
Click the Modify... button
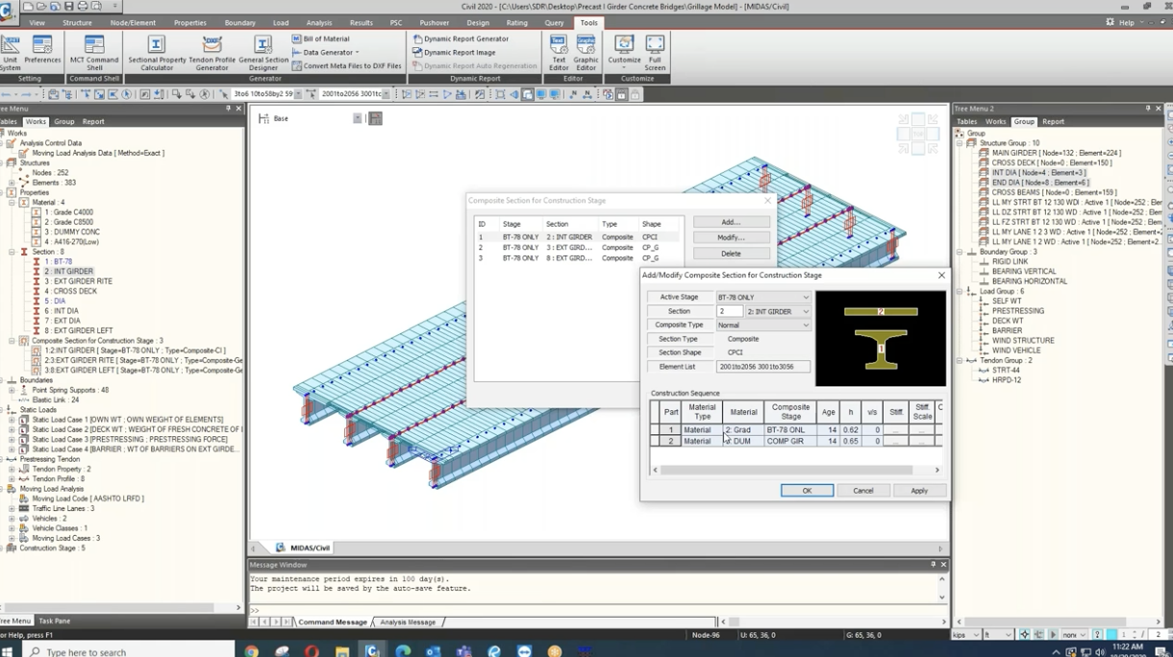(731, 237)
